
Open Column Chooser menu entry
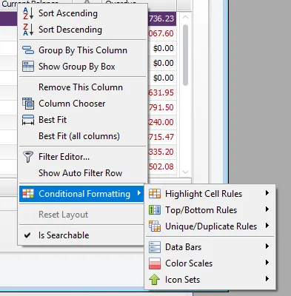pyautogui.click(x=83, y=104)
